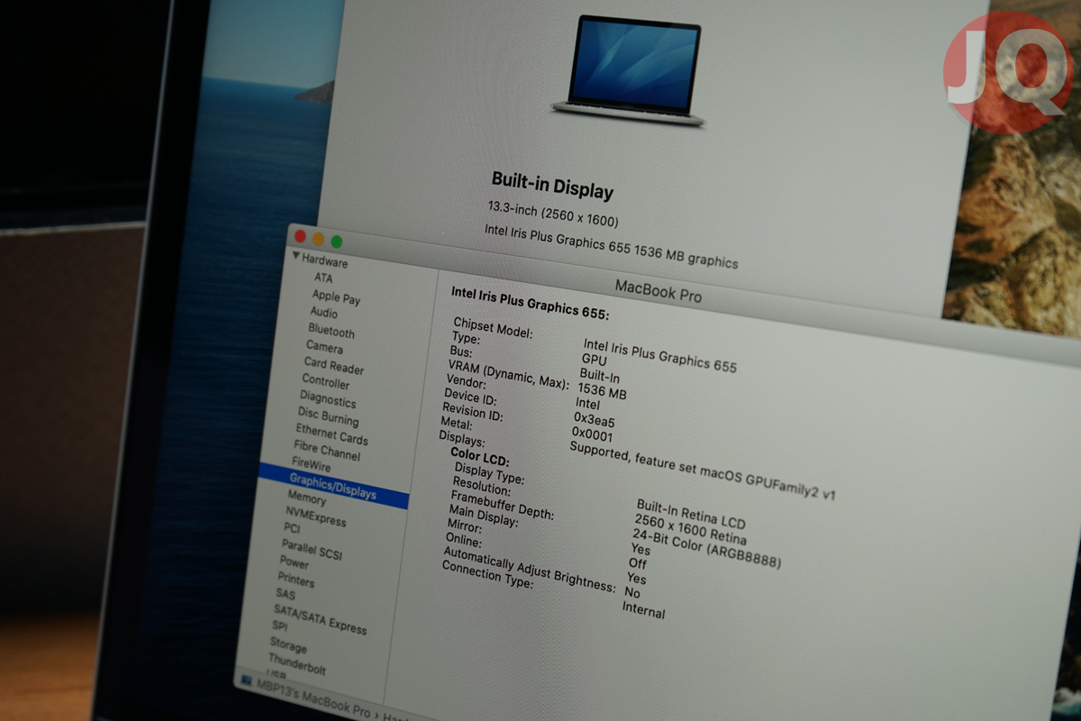This screenshot has width=1081, height=721.
Task: Select the 'Internal' connection type value
Action: 643,610
